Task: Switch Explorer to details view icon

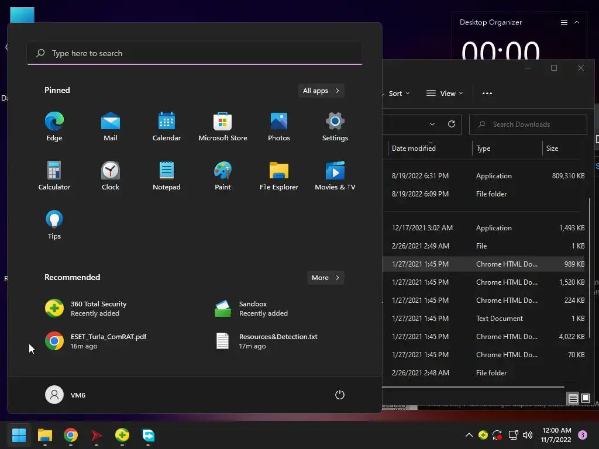Action: coord(573,399)
